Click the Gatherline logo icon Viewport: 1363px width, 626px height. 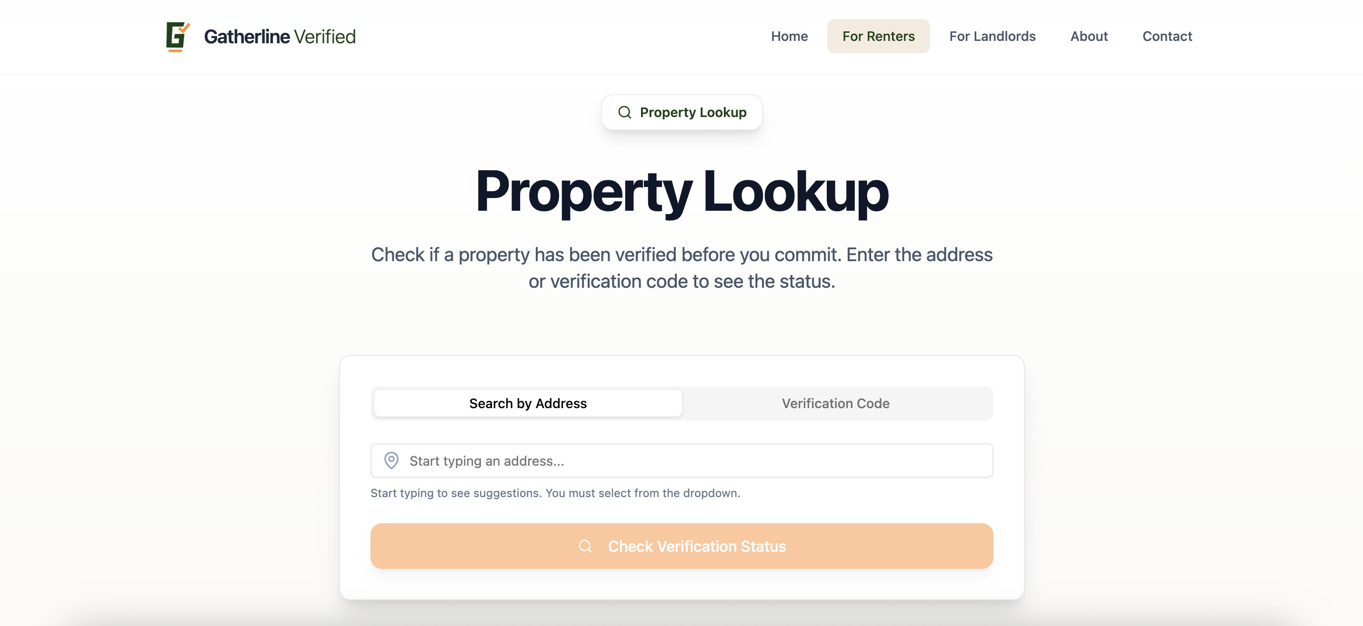177,36
